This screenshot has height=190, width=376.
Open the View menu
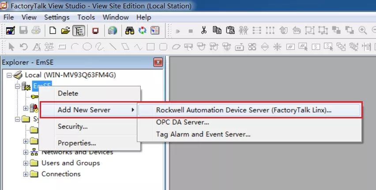(29, 17)
